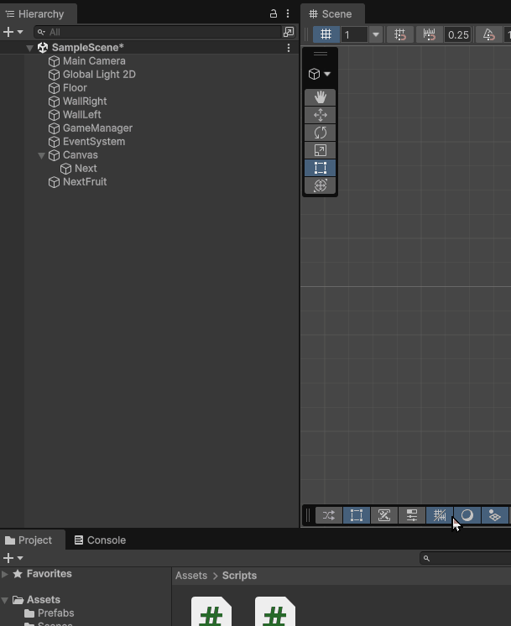Open the Hierarchy add object dropdown
This screenshot has width=511, height=626.
tap(13, 32)
